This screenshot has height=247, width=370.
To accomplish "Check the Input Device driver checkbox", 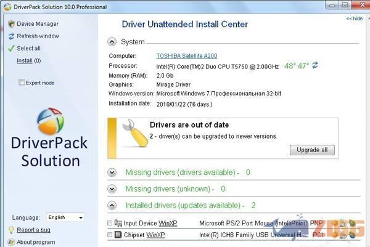I will point(110,223).
